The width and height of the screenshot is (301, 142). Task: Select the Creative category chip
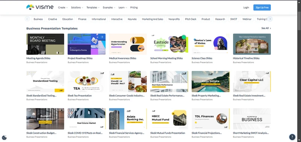pos(52,19)
